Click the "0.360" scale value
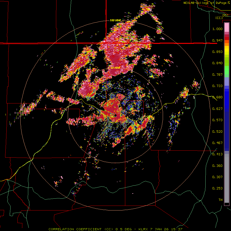The height and width of the screenshot is (231, 231). (217, 166)
